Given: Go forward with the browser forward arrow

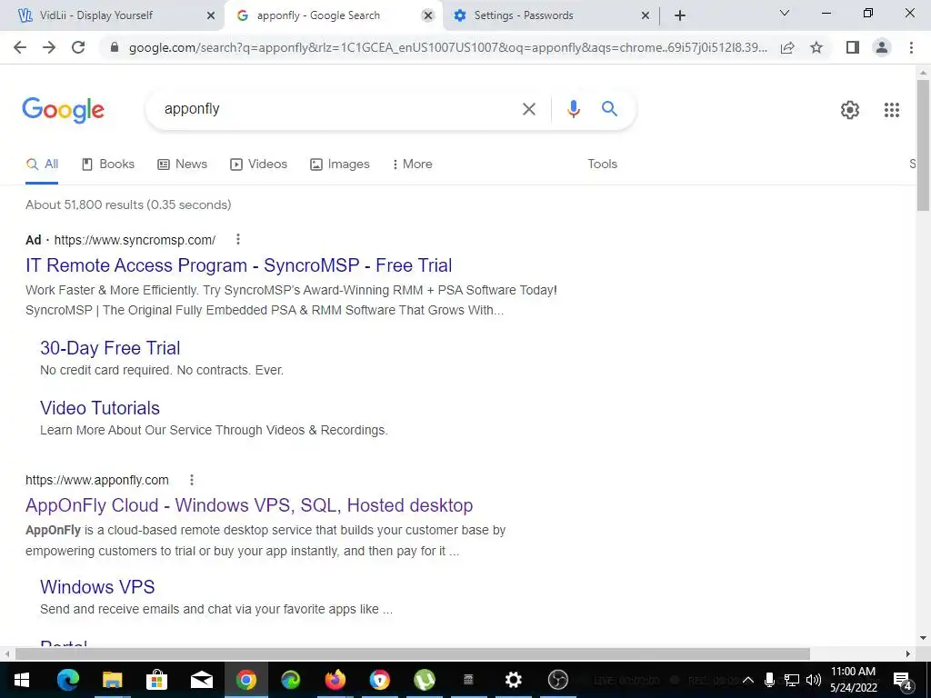Looking at the screenshot, I should tap(49, 47).
